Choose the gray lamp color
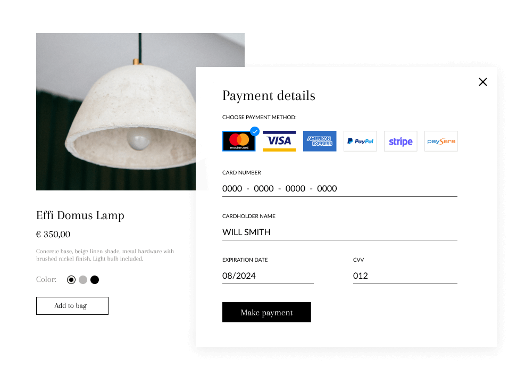Image resolution: width=517 pixels, height=367 pixels. pyautogui.click(x=83, y=280)
